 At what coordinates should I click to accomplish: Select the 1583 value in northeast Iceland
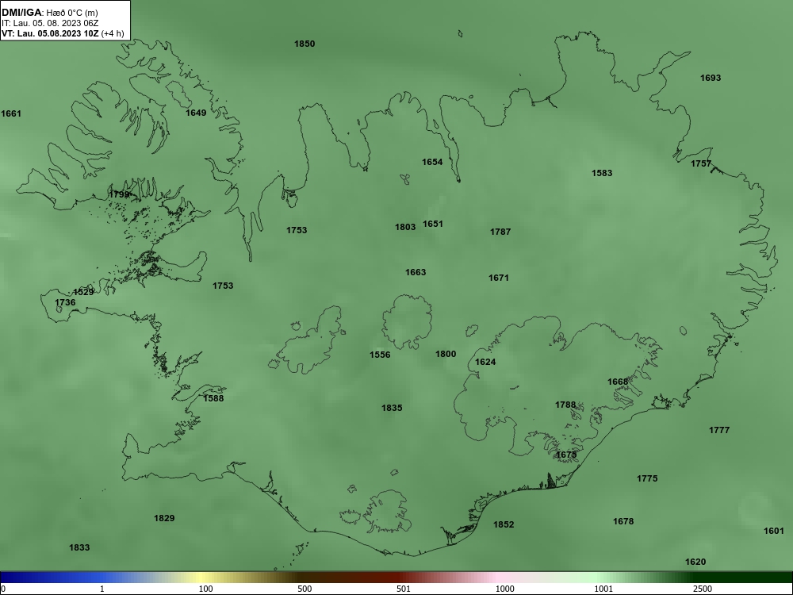click(602, 173)
